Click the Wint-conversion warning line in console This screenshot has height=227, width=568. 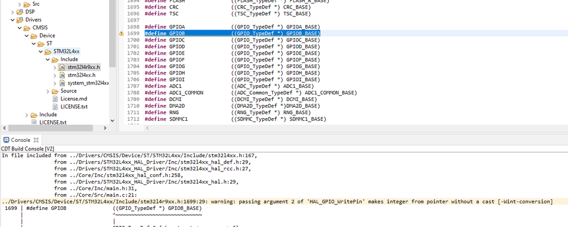277,201
